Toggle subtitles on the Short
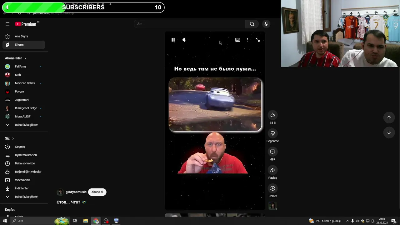400x225 pixels. point(238,40)
